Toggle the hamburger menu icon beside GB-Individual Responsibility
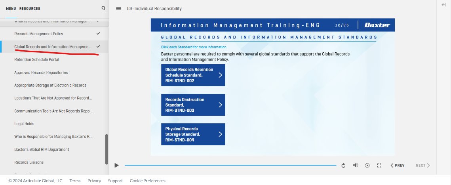This screenshot has width=451, height=185. tap(118, 9)
